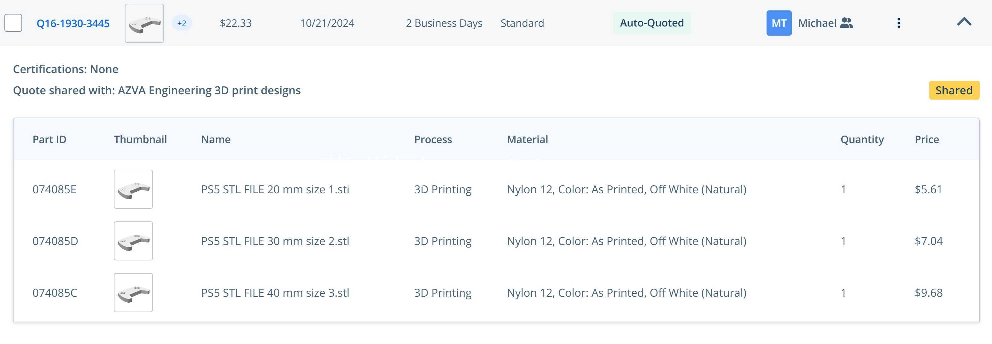Click part ID 074085C
The width and height of the screenshot is (992, 344).
pos(55,293)
